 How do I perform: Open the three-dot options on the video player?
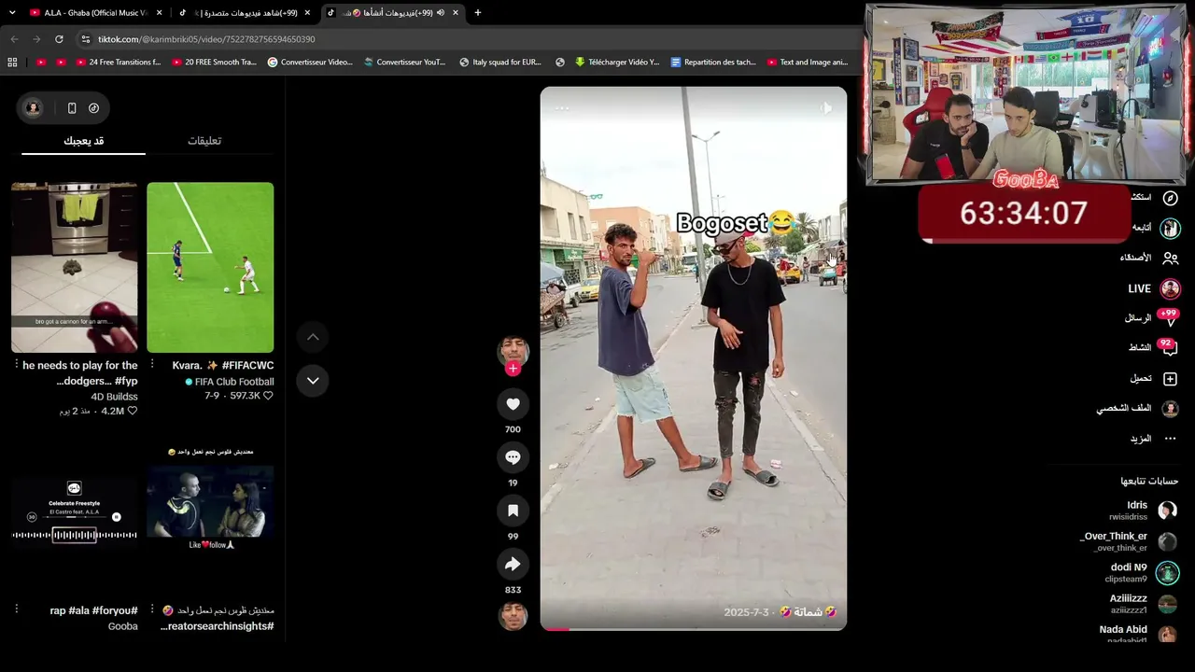tap(562, 108)
